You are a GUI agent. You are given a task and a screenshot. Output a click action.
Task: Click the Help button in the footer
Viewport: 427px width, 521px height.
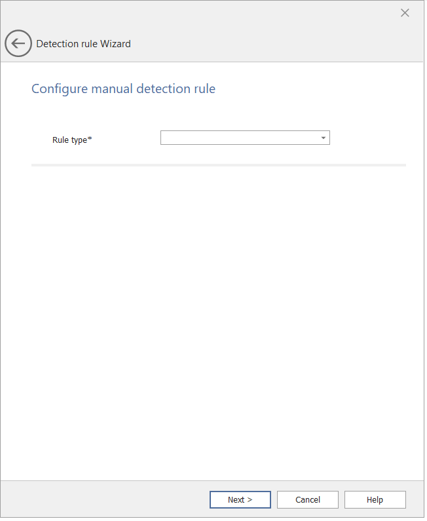(x=375, y=500)
